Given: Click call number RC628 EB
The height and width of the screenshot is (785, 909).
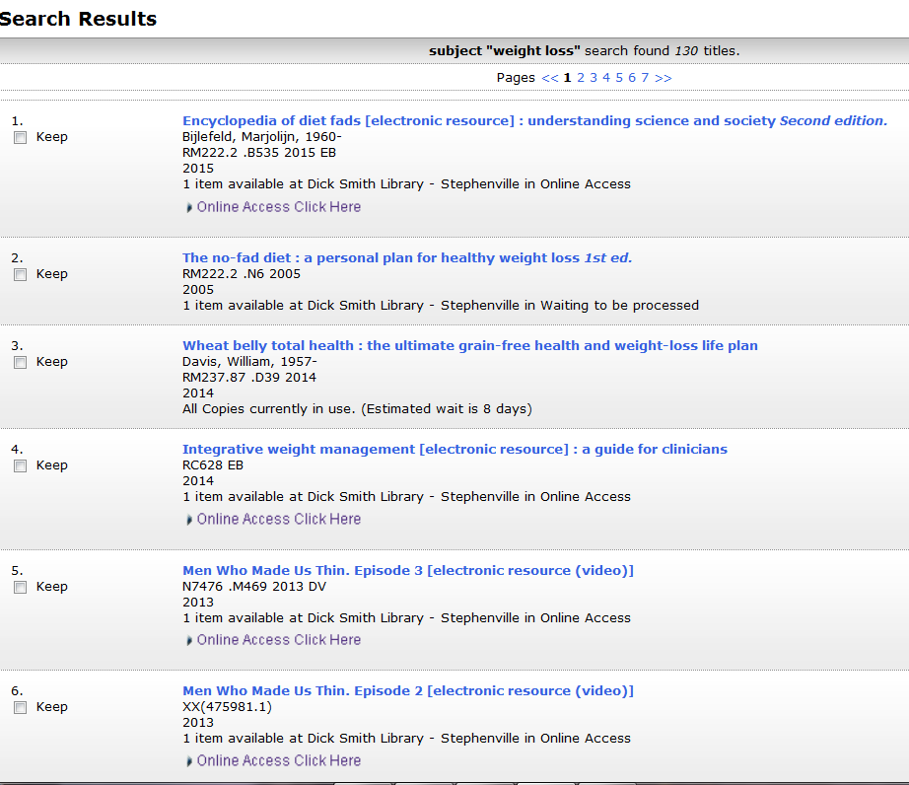Looking at the screenshot, I should tap(213, 464).
